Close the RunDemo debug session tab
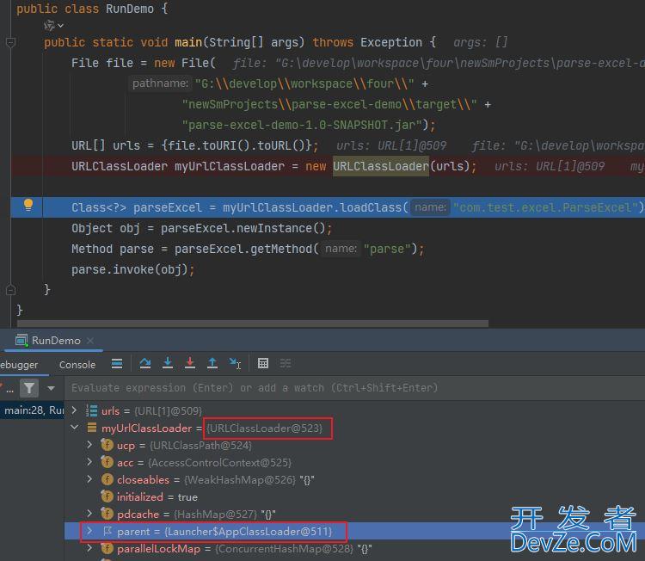The width and height of the screenshot is (645, 561). (x=90, y=341)
